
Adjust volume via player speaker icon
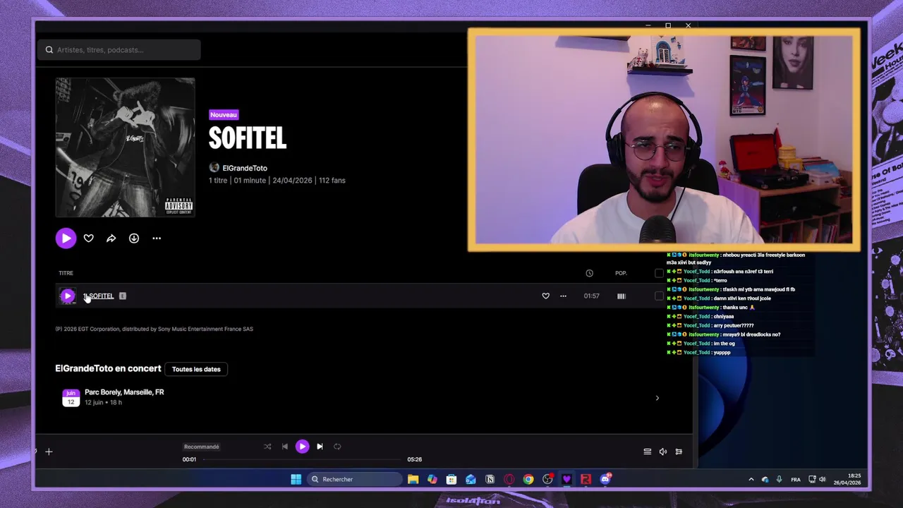tap(663, 452)
